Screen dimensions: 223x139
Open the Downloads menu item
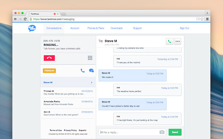117,28
